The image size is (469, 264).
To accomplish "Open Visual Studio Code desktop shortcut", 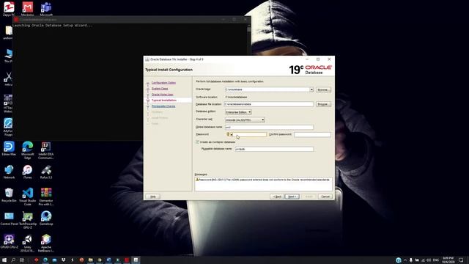I will tap(28, 197).
